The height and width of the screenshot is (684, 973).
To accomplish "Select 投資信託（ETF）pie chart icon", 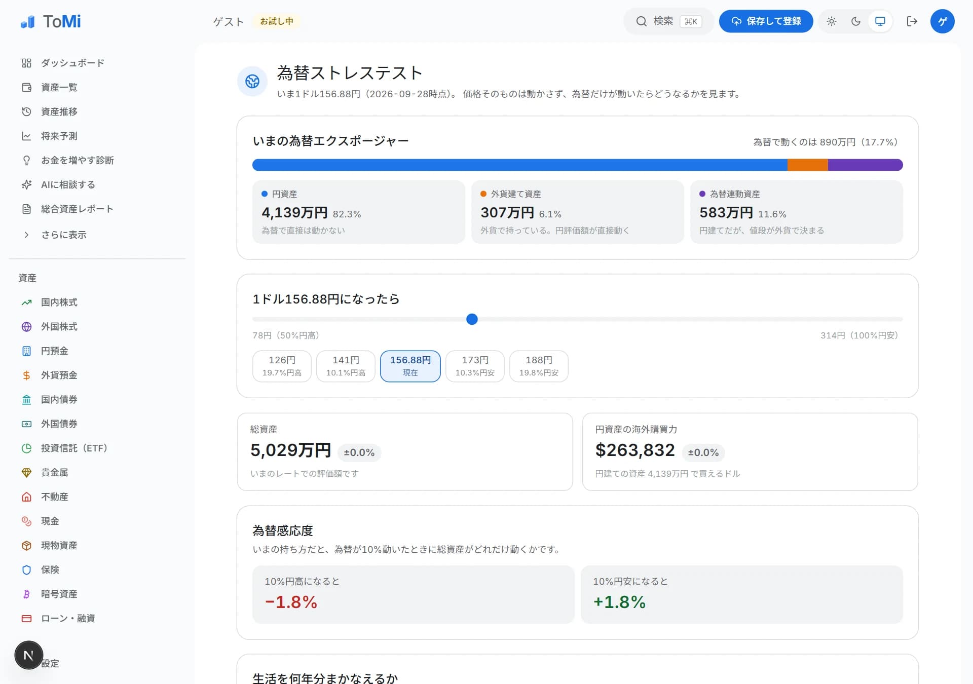I will (x=27, y=448).
